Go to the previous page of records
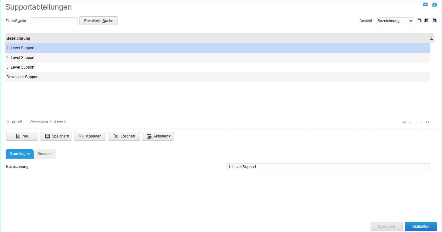 coord(410,122)
